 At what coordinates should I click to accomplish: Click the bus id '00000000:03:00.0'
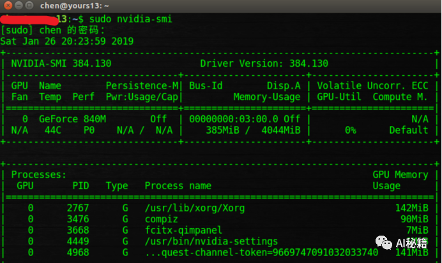[234, 119]
